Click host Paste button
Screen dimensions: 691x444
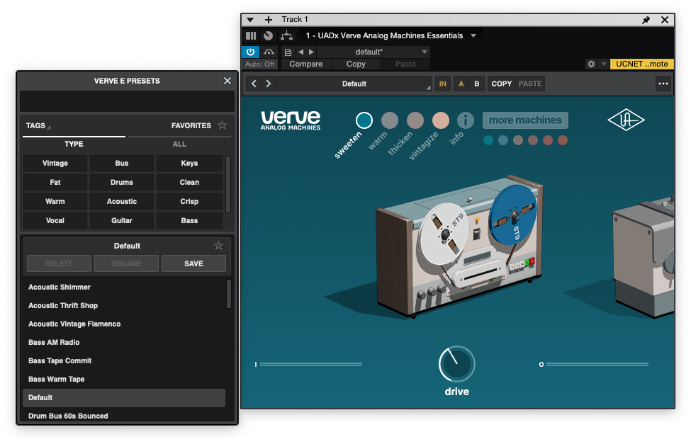coord(405,64)
